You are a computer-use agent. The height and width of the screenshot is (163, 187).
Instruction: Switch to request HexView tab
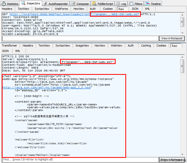click(x=79, y=9)
